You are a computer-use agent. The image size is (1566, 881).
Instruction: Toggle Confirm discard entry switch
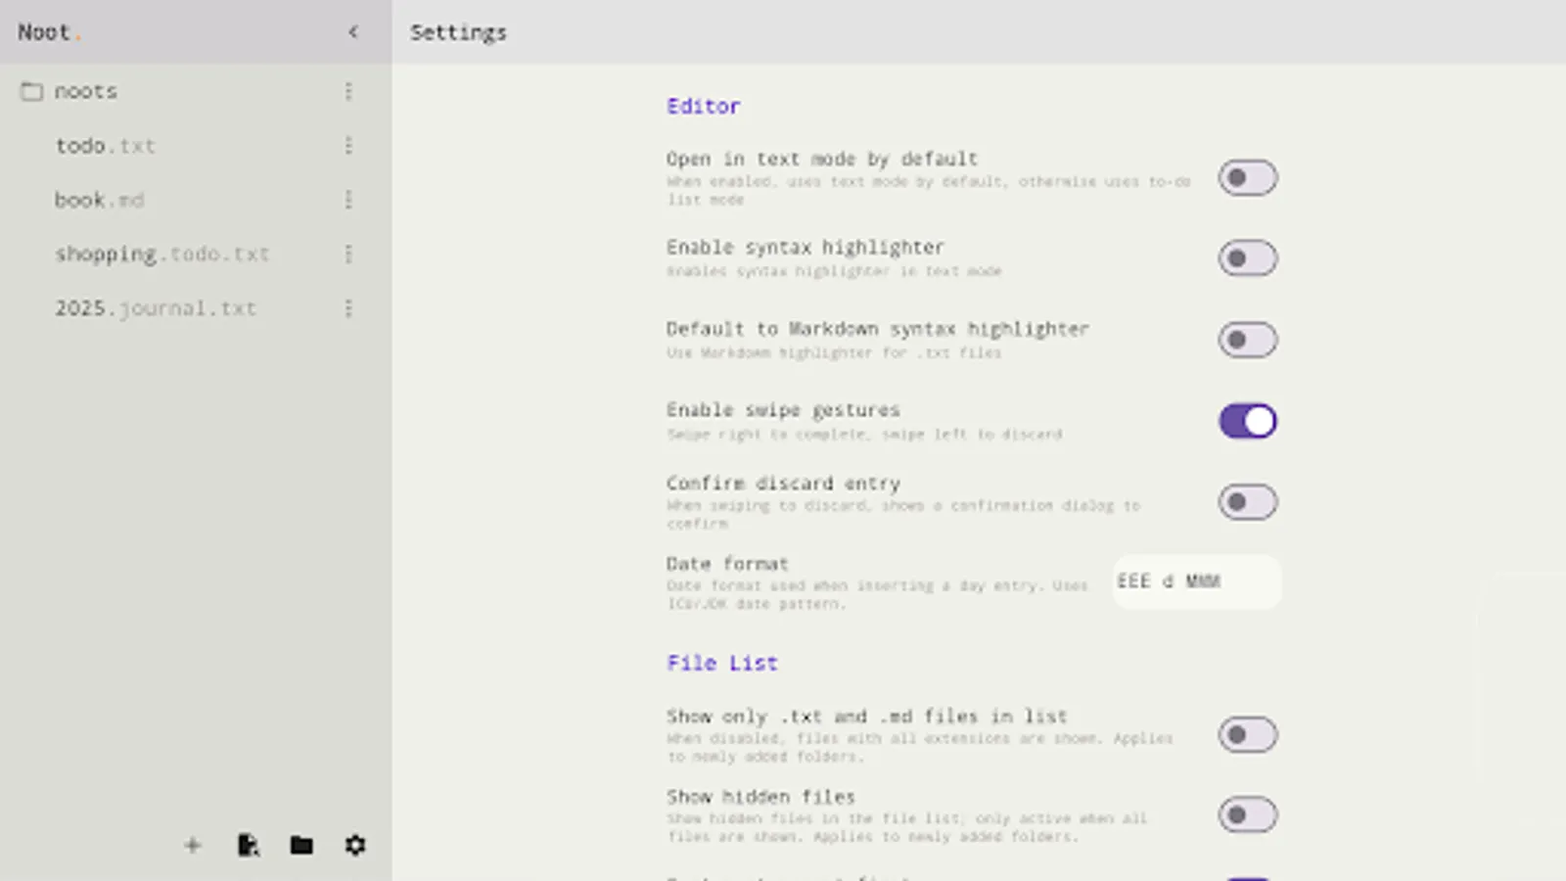pos(1248,502)
